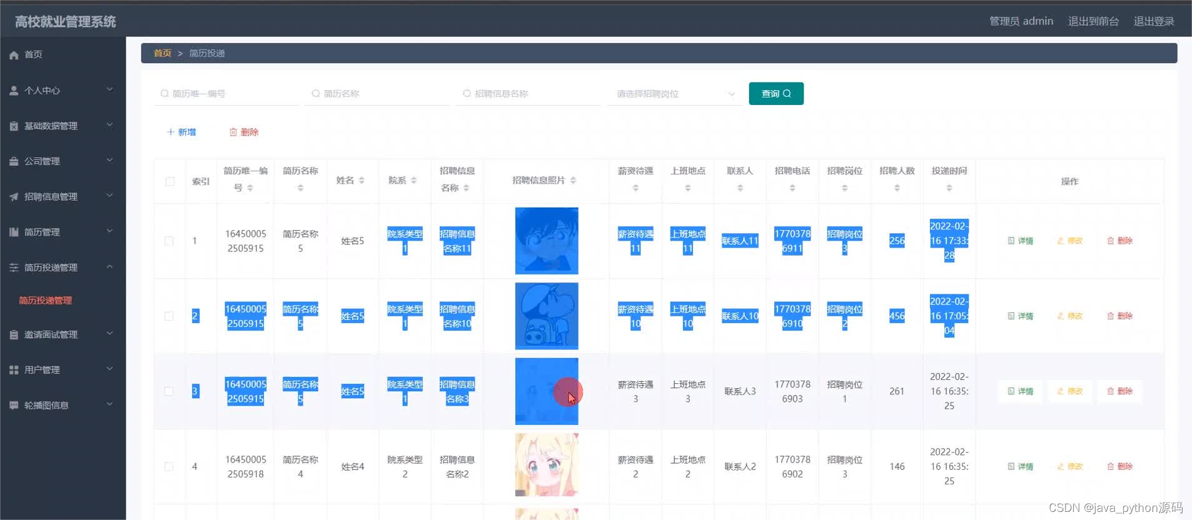Viewport: 1192px width, 520px height.
Task: Click the 查询 search button
Action: (x=776, y=94)
